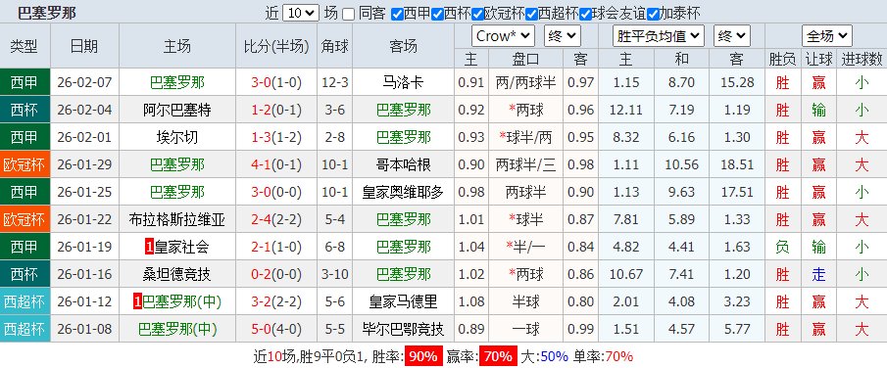Select the 角球 column header
This screenshot has width=887, height=368.
point(335,46)
